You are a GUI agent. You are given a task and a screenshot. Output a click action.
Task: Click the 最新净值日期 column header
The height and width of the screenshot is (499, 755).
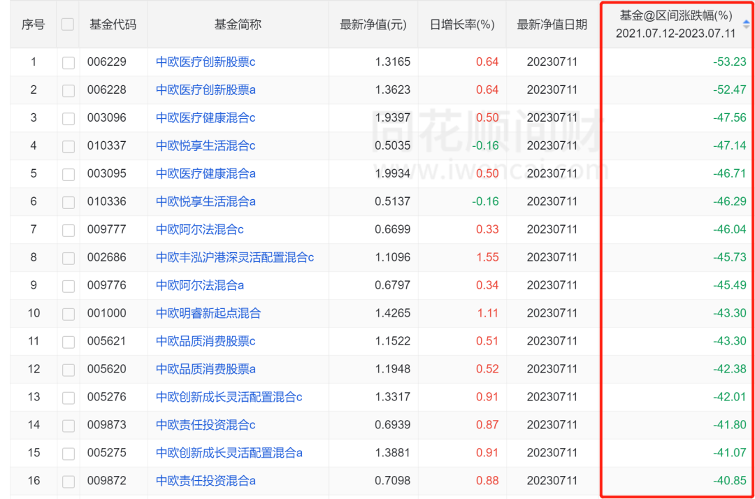[552, 24]
